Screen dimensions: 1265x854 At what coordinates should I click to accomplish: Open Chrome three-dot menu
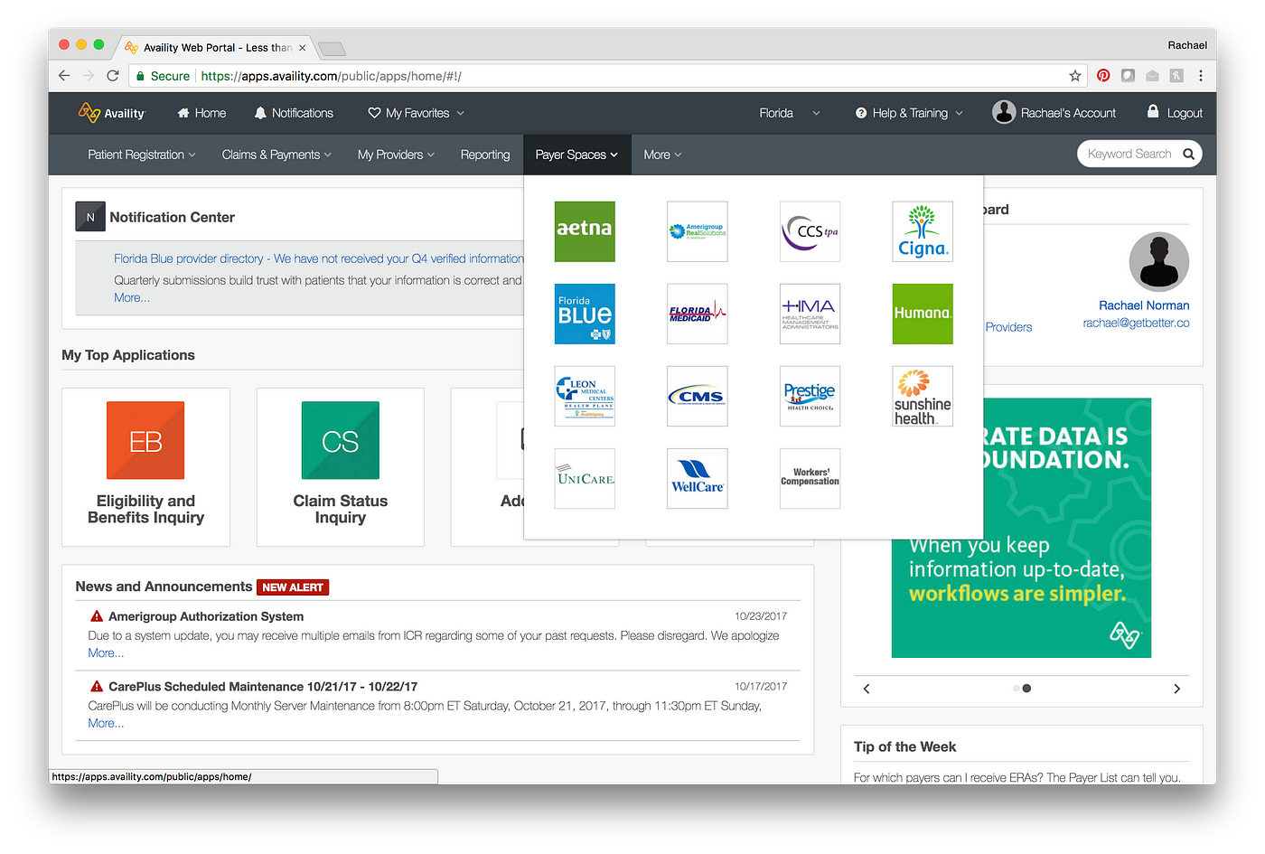click(x=1201, y=76)
